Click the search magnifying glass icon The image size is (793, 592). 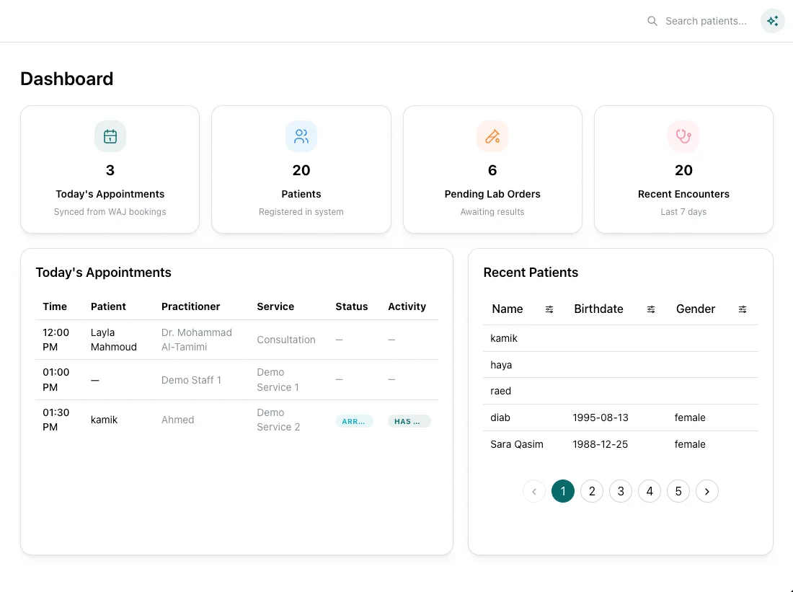pyautogui.click(x=652, y=21)
